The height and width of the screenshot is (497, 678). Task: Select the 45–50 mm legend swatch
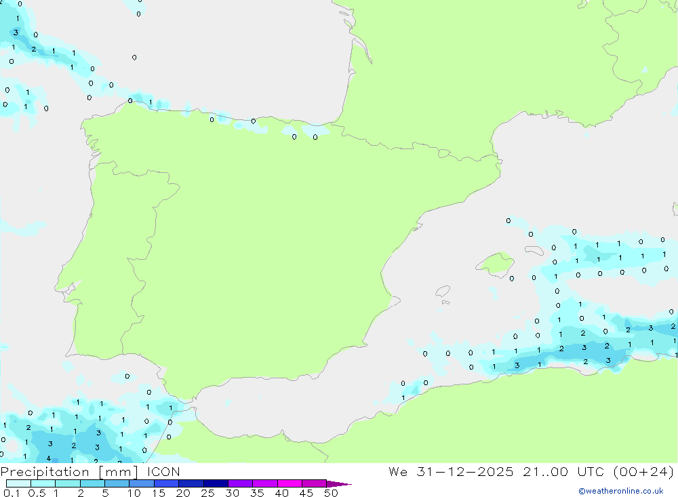tap(315, 483)
